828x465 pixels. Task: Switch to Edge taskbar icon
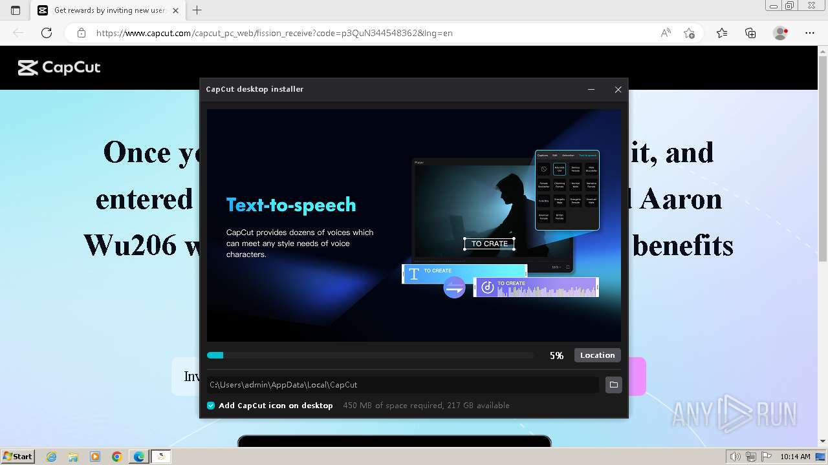tap(138, 457)
